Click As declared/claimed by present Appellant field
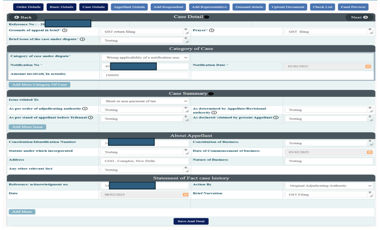The width and height of the screenshot is (380, 230). tap(329, 119)
